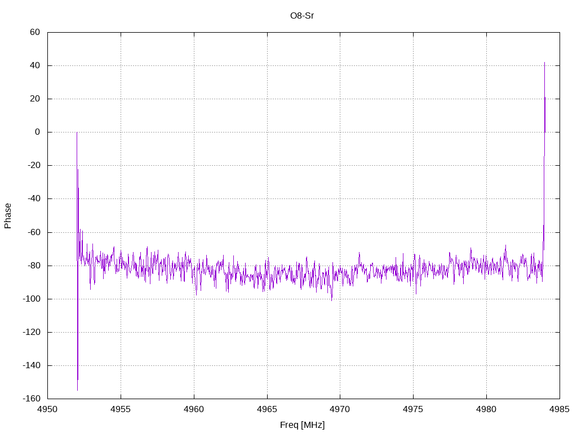Click y-axis tick label -60
Screen dimensions: 577x433
pos(34,232)
